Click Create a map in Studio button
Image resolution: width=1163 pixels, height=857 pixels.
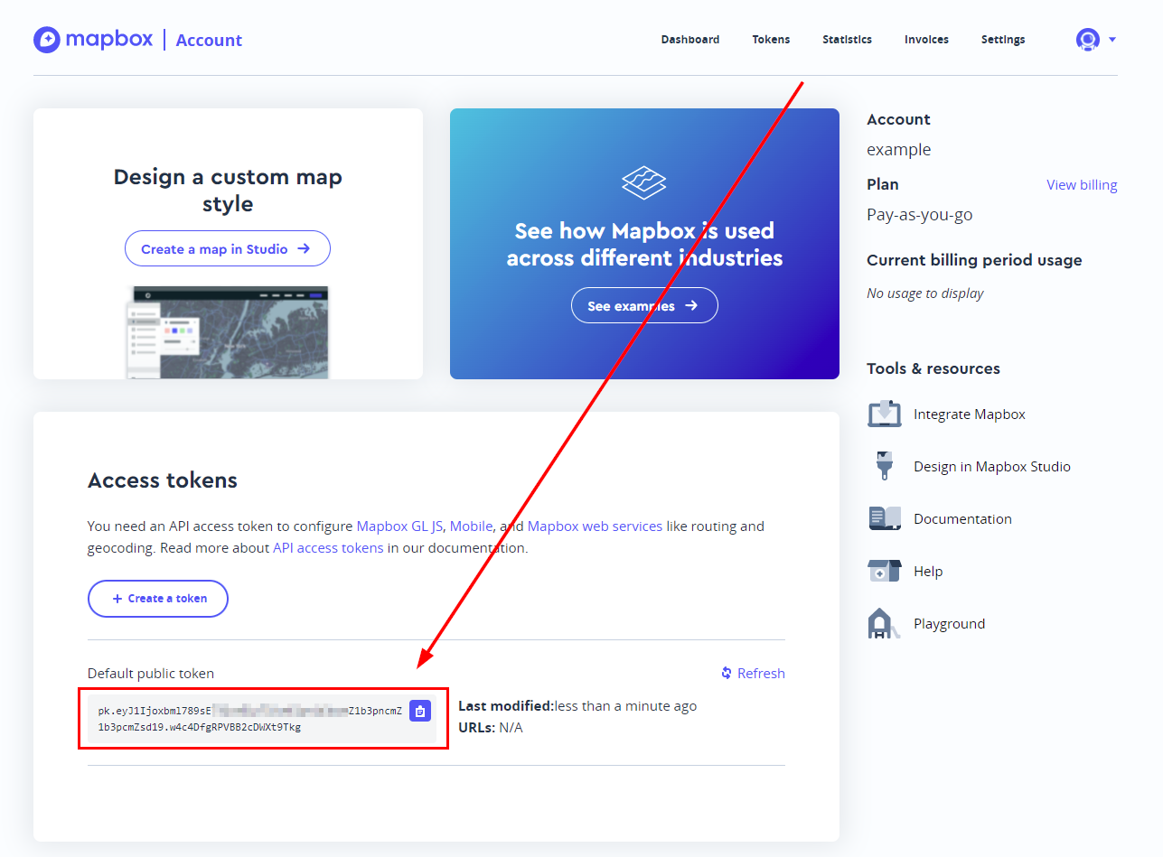tap(228, 248)
